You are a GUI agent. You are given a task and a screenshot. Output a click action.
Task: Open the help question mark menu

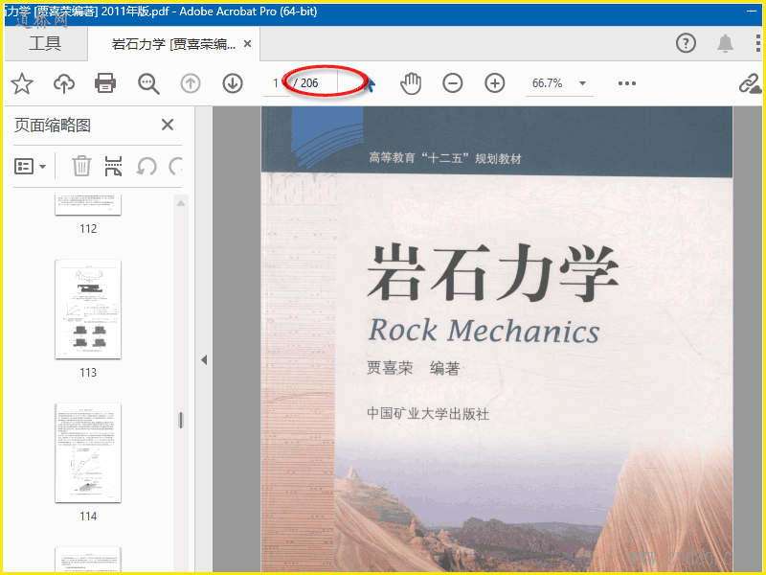coord(686,43)
